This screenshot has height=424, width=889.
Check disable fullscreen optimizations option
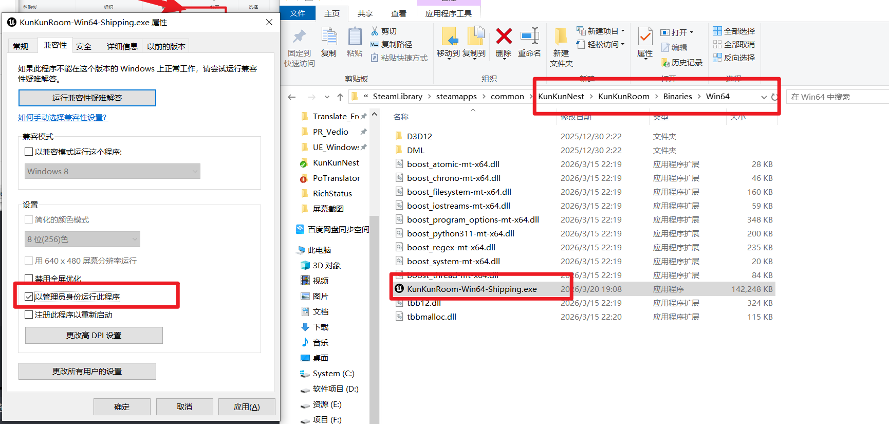click(29, 279)
